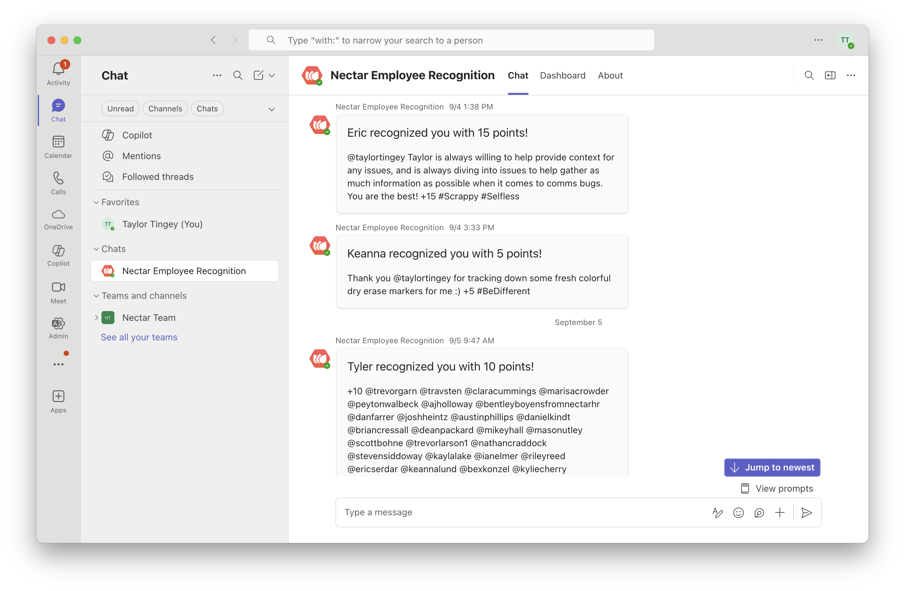Launch Copilot from the sidebar
This screenshot has height=591, width=905.
(58, 255)
